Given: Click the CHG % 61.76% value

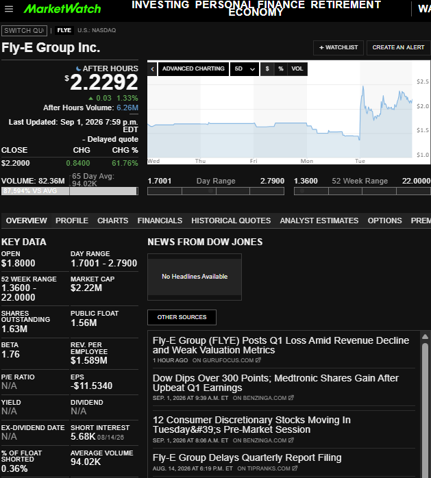Looking at the screenshot, I should pos(125,163).
